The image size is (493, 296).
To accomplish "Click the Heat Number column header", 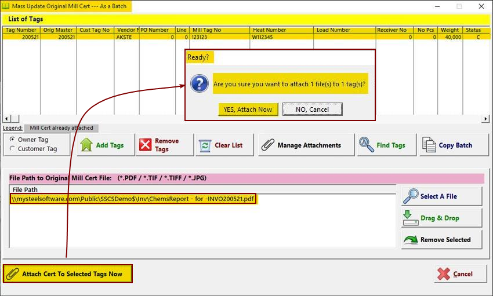I will (x=282, y=30).
